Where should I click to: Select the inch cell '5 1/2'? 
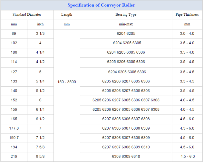coord(40,91)
